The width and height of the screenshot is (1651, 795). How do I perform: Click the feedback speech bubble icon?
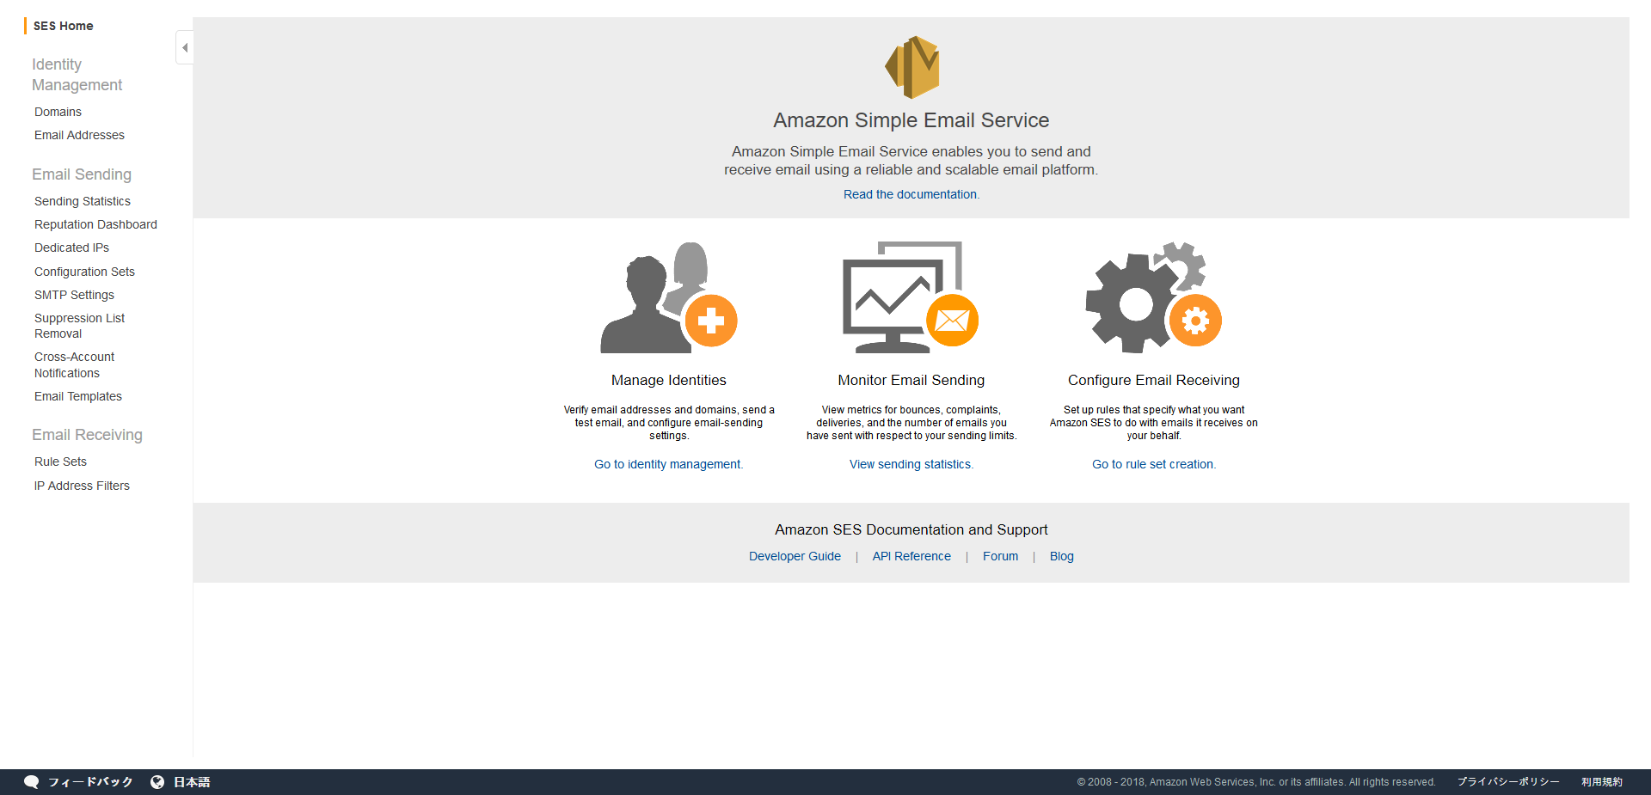pyautogui.click(x=32, y=782)
